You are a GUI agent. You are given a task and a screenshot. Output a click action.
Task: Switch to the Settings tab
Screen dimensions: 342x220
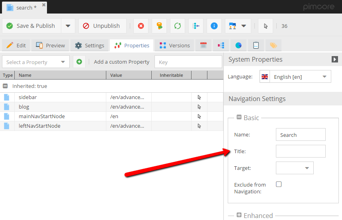tap(90, 45)
